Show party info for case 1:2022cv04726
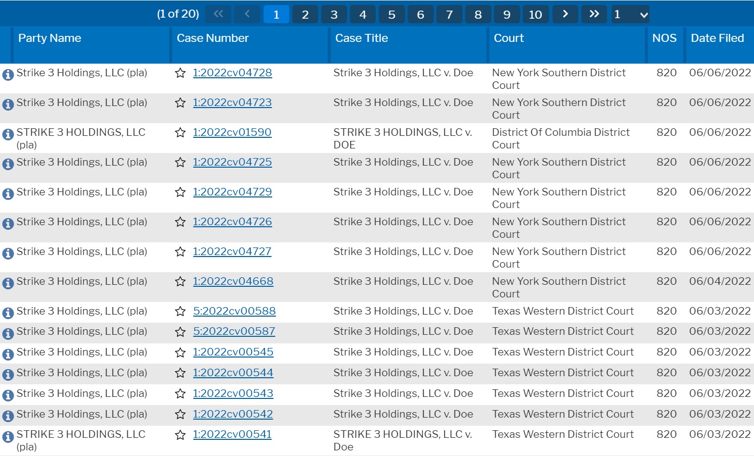The height and width of the screenshot is (456, 754). click(x=8, y=224)
